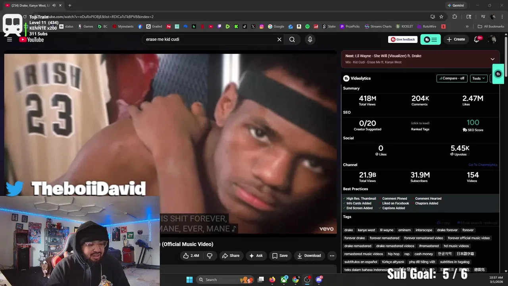Open the Videolytics Tools dropdown
This screenshot has height=286, width=508.
pos(479,78)
